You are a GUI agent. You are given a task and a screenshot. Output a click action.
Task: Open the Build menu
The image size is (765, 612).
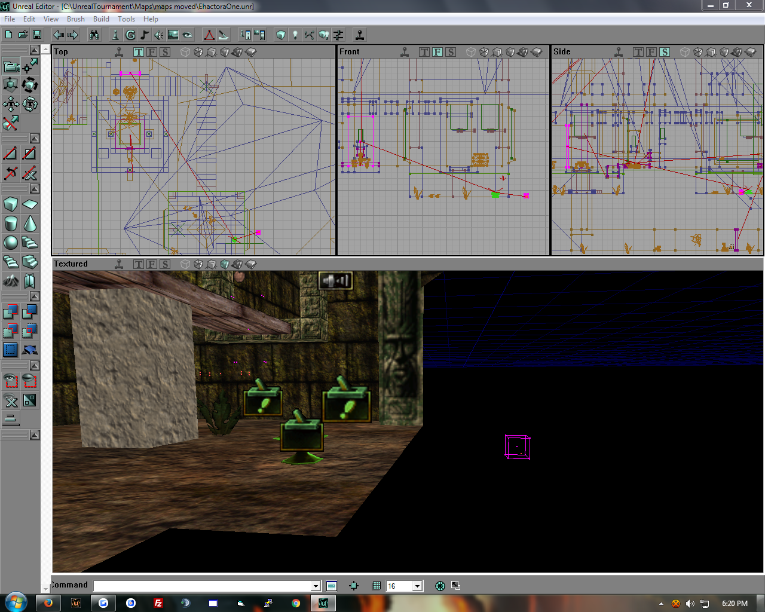click(101, 19)
